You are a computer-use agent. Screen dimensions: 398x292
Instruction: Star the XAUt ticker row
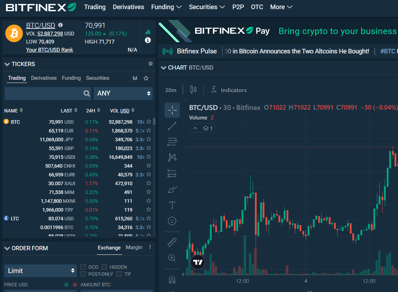point(149,183)
